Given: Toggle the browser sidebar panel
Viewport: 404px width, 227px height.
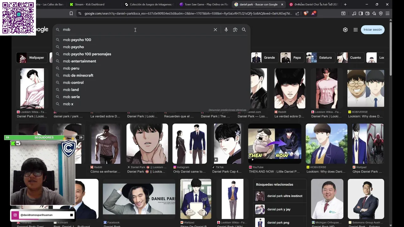Looking at the screenshot, I should point(361,14).
